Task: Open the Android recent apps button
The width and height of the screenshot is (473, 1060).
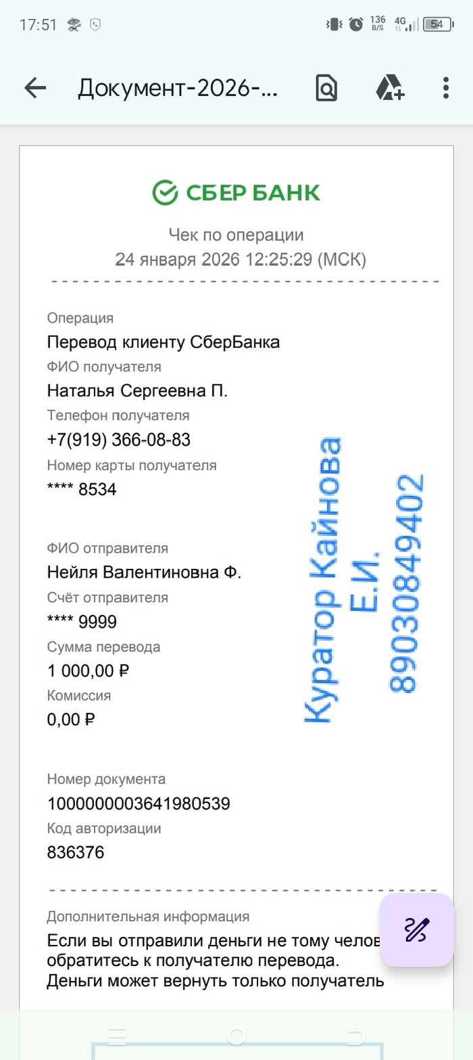Action: [x=117, y=1036]
